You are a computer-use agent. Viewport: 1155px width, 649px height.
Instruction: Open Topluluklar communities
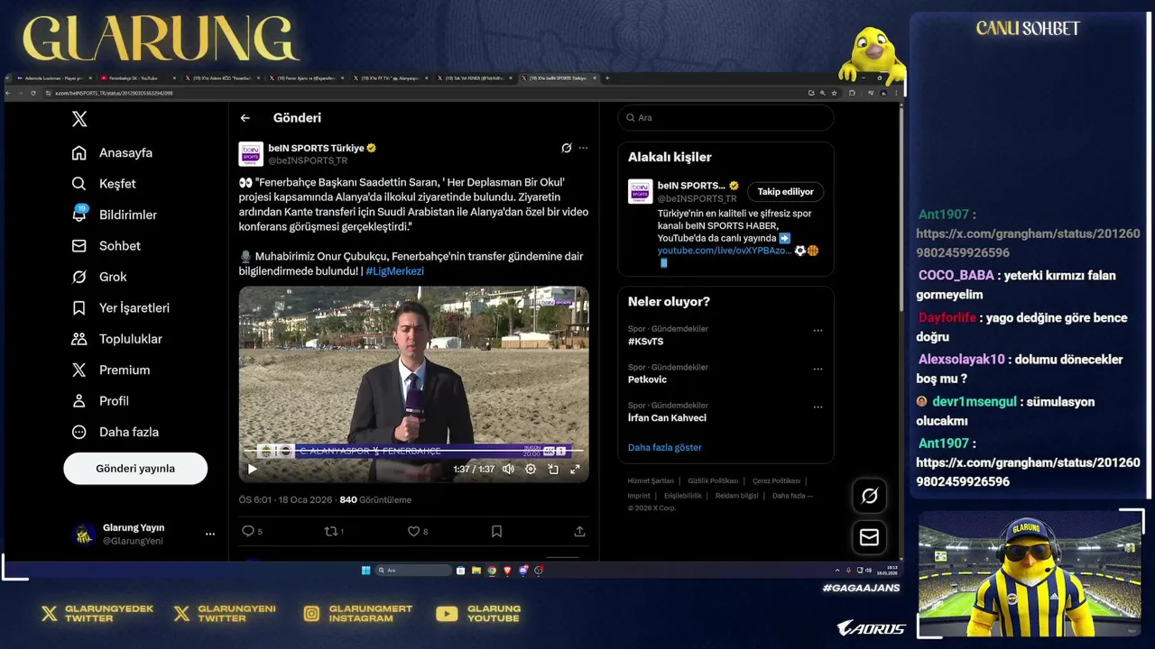(116, 339)
